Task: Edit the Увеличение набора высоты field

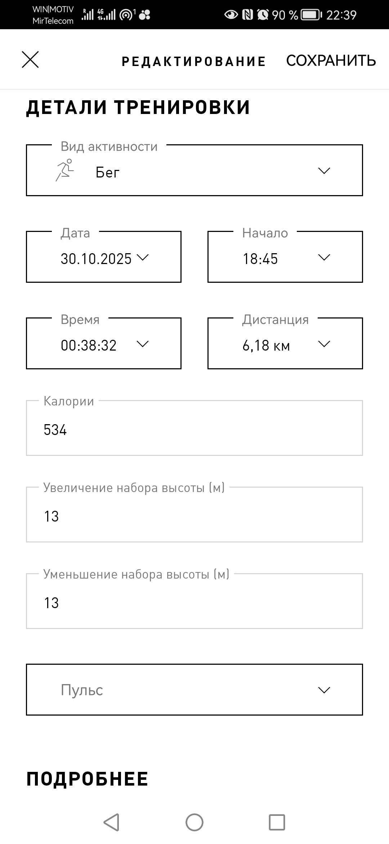Action: 194,515
